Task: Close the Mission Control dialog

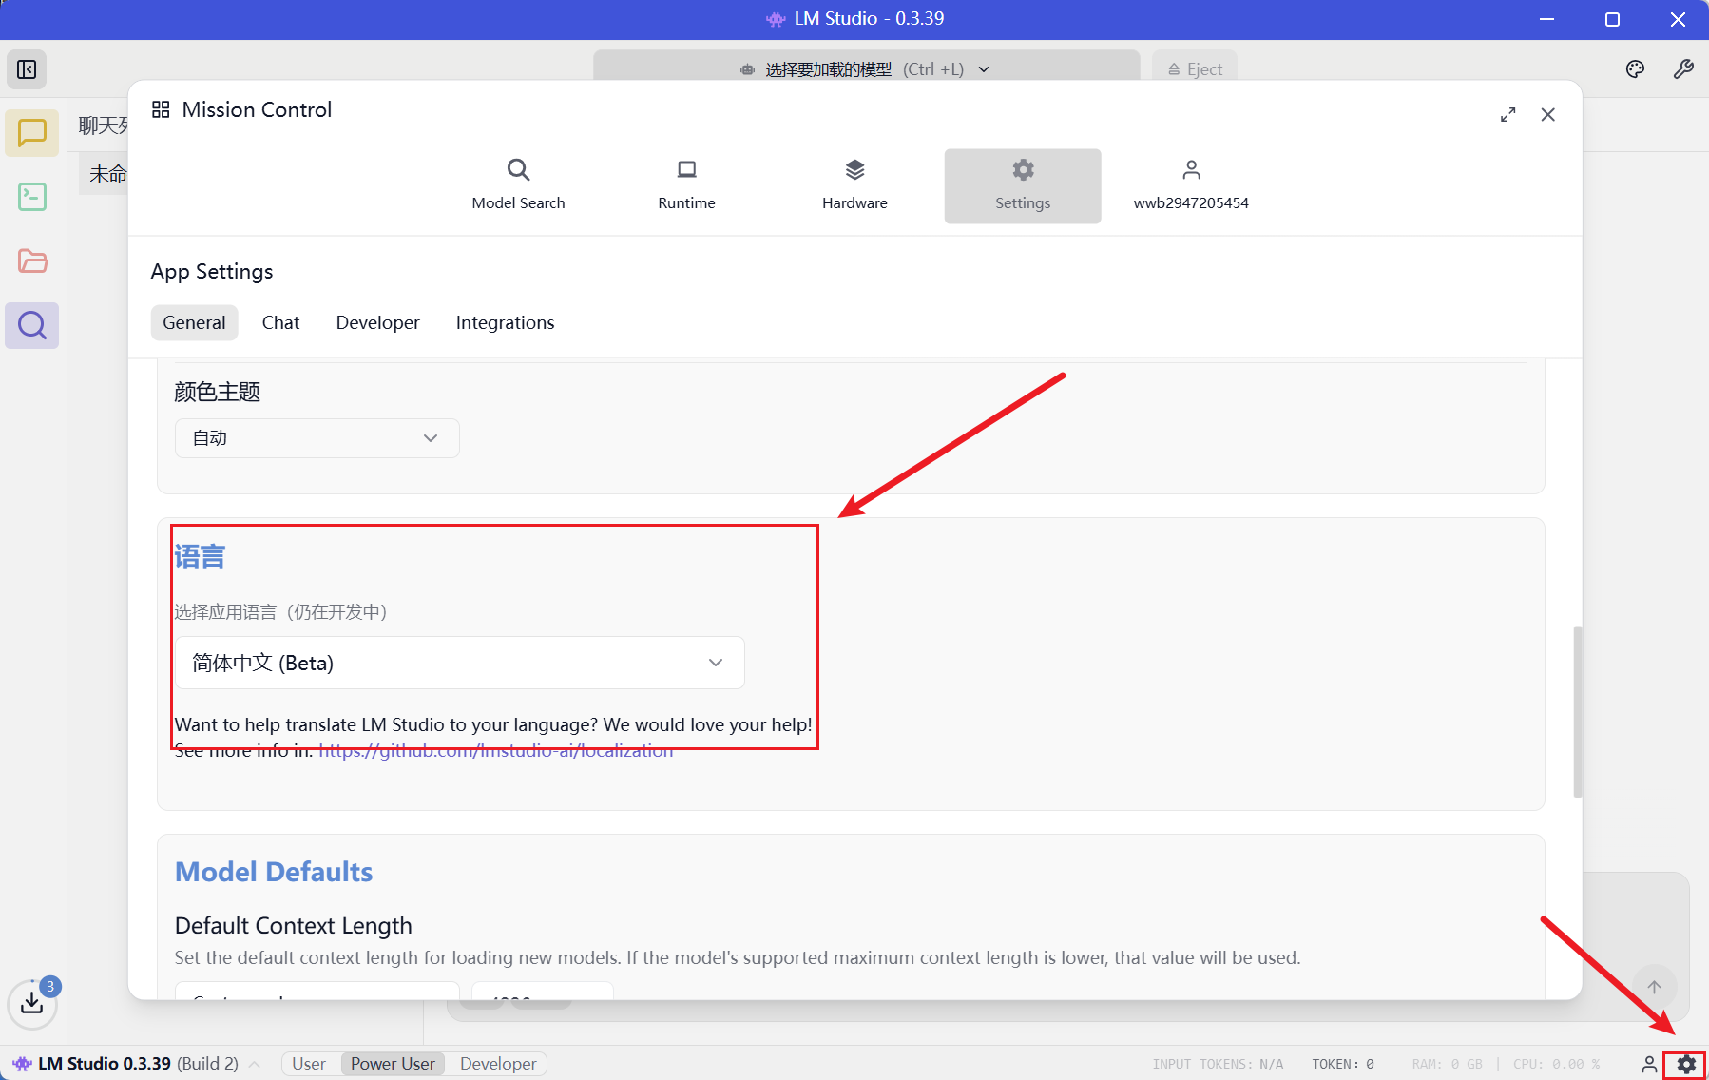Action: tap(1547, 115)
